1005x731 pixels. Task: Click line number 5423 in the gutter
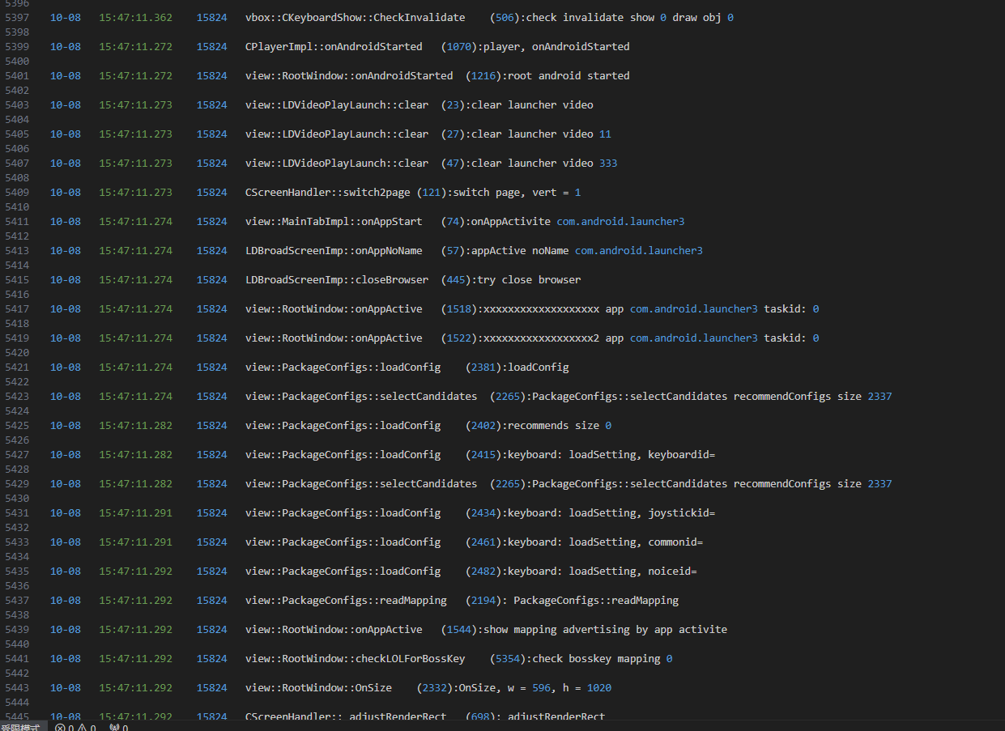tap(17, 396)
